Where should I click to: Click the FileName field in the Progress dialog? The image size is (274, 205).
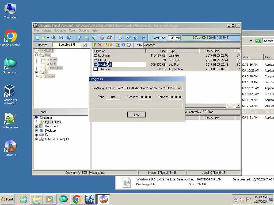[x=144, y=88]
